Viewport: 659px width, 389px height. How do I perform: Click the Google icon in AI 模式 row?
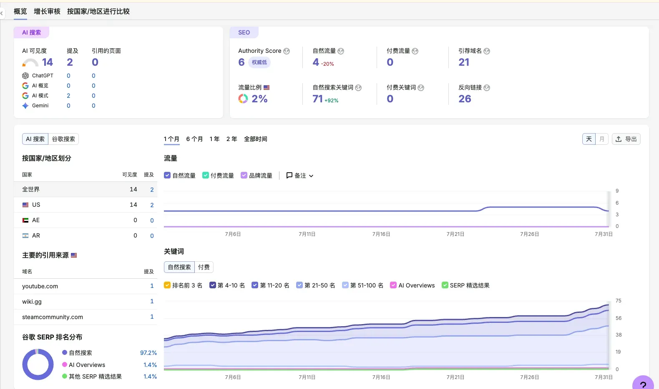click(25, 96)
